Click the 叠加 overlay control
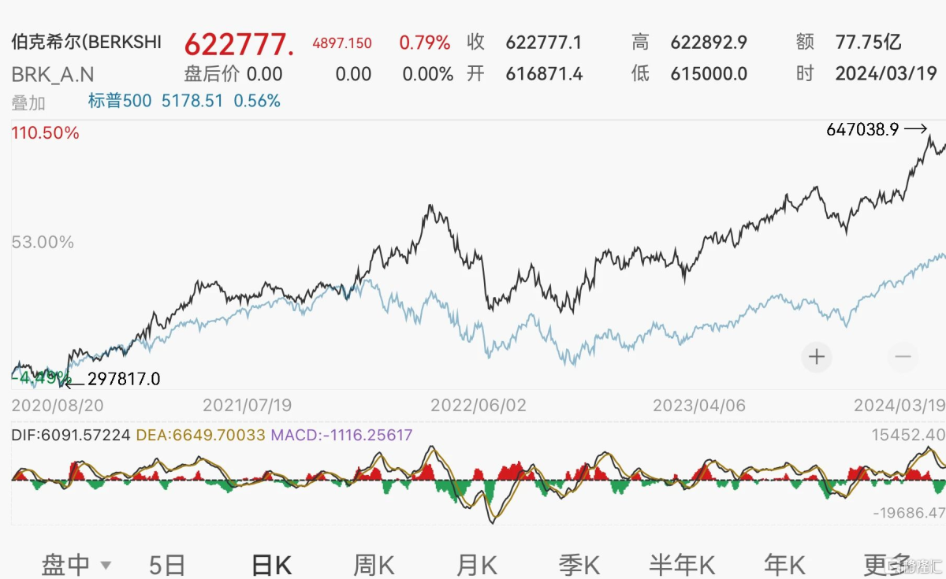The width and height of the screenshot is (946, 579). tap(29, 102)
